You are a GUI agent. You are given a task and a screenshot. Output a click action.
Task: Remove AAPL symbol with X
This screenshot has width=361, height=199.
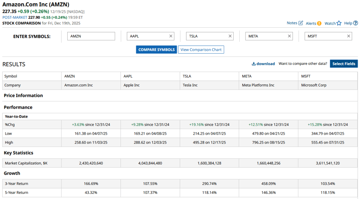(171, 36)
